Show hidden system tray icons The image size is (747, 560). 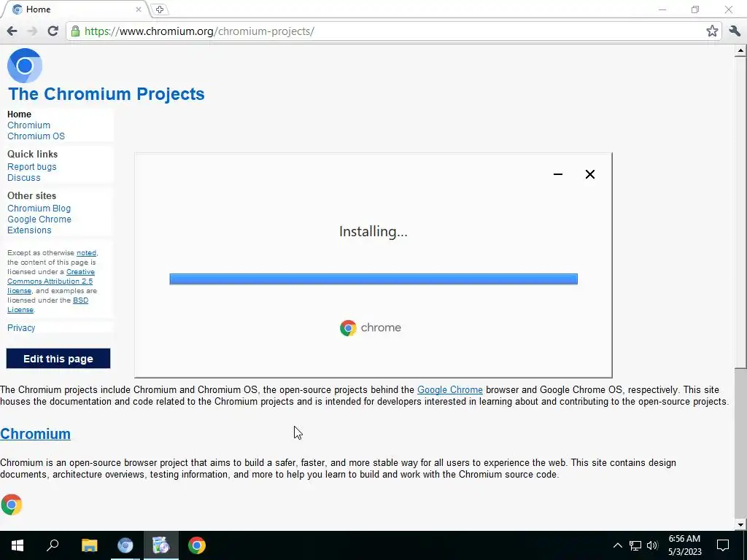[x=617, y=545]
